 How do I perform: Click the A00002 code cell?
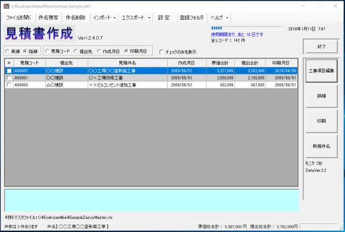point(29,71)
